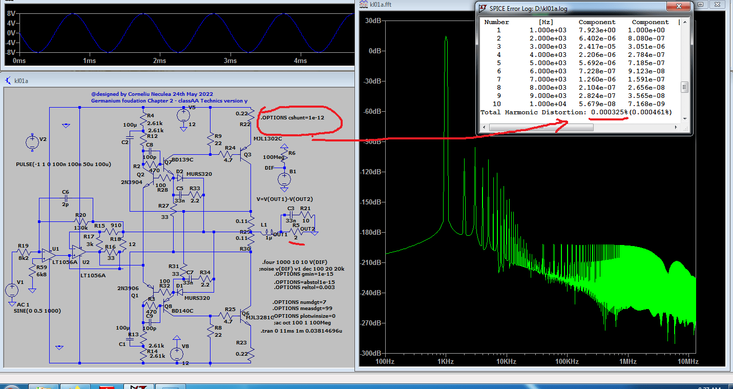Click the [Hz] column header in log
The height and width of the screenshot is (389, 733).
[546, 22]
